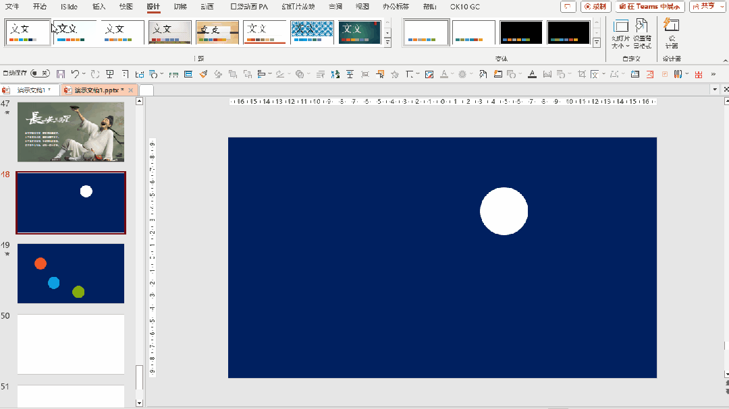Image resolution: width=729 pixels, height=409 pixels.
Task: Click the slide panel scroll down arrow
Action: [x=139, y=403]
